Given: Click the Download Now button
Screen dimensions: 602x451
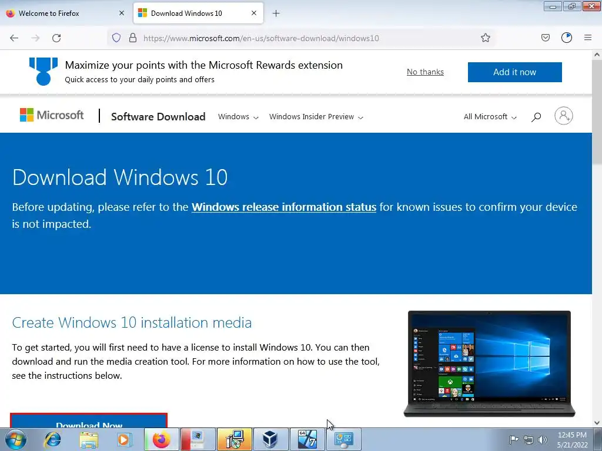Looking at the screenshot, I should tap(89, 421).
